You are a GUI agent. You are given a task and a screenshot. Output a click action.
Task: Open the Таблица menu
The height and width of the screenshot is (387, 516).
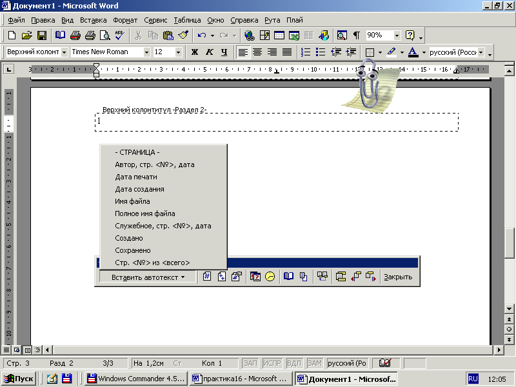coord(187,20)
